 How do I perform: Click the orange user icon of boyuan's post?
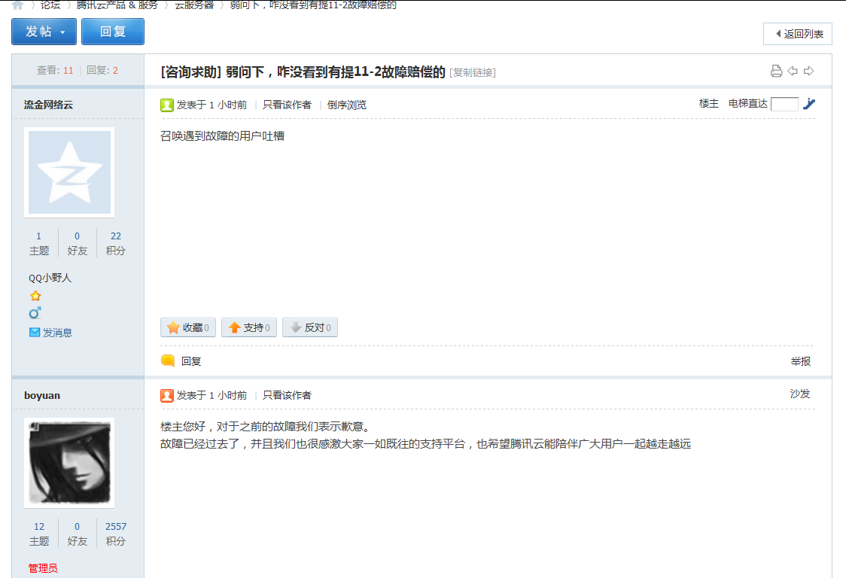[167, 396]
